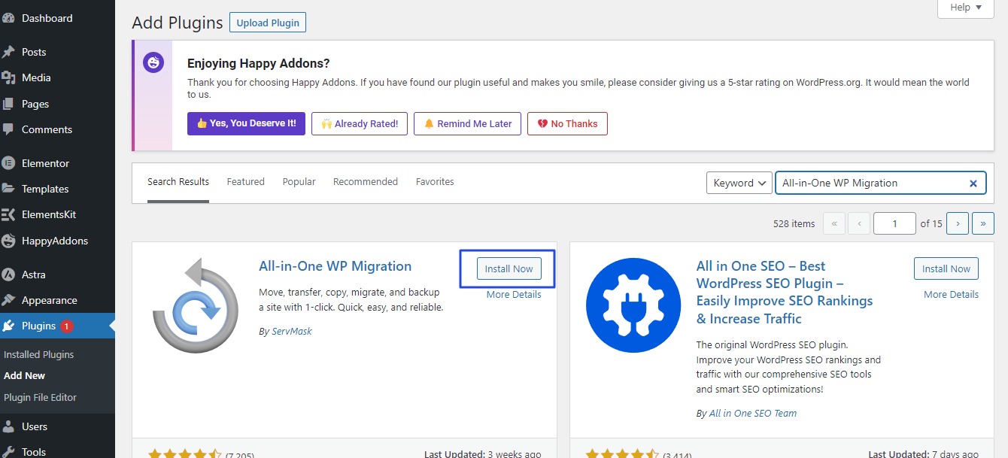Click the current page number field

click(x=894, y=223)
